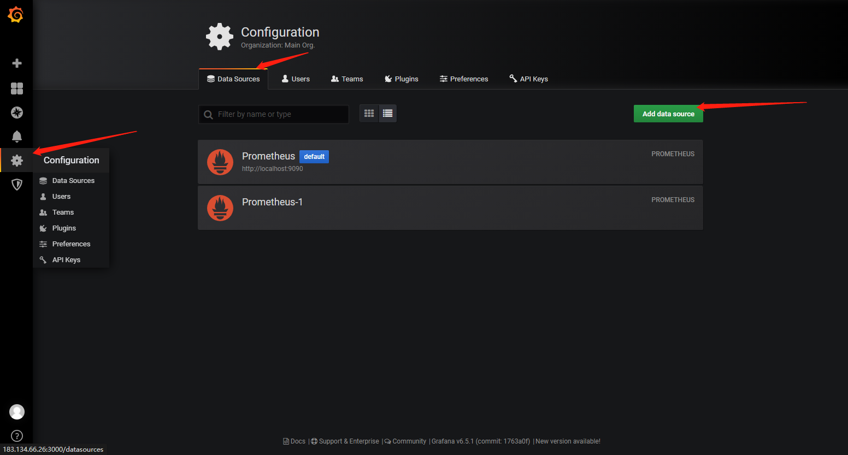This screenshot has width=848, height=455.
Task: Open the Dashboards grid icon in sidebar
Action: (x=17, y=88)
